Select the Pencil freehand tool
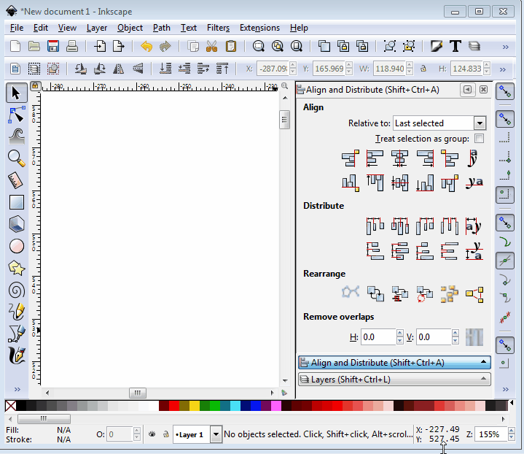Screen dimensions: 524x454 coord(16,312)
